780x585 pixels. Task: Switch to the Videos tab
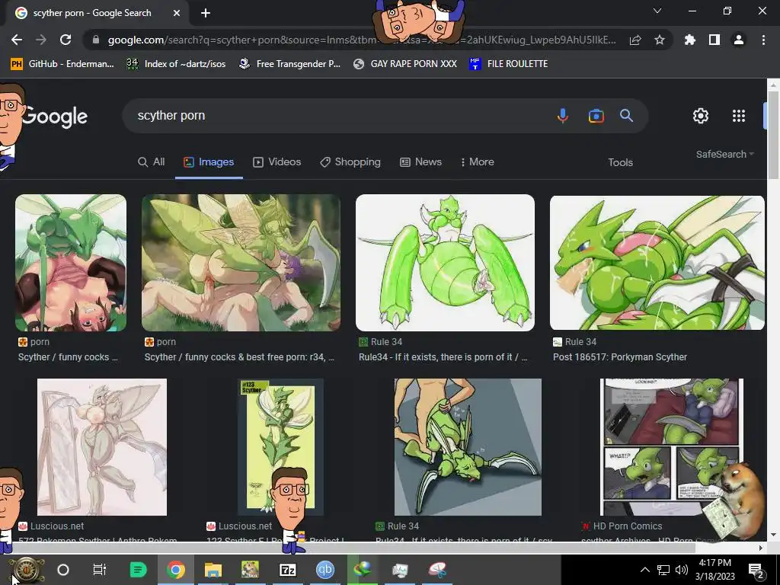click(x=277, y=162)
